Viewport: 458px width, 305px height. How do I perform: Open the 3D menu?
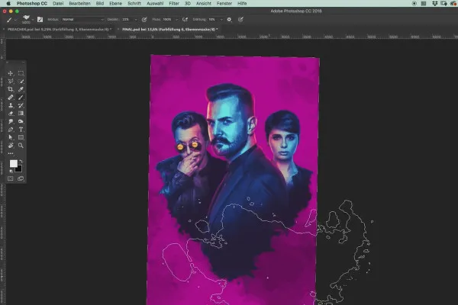(x=188, y=4)
